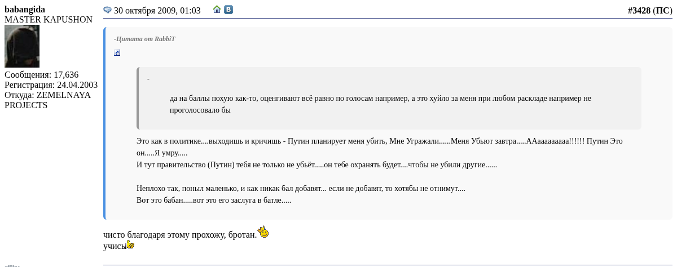Click the crowned smiley emoticon
The height and width of the screenshot is (267, 677).
(263, 232)
